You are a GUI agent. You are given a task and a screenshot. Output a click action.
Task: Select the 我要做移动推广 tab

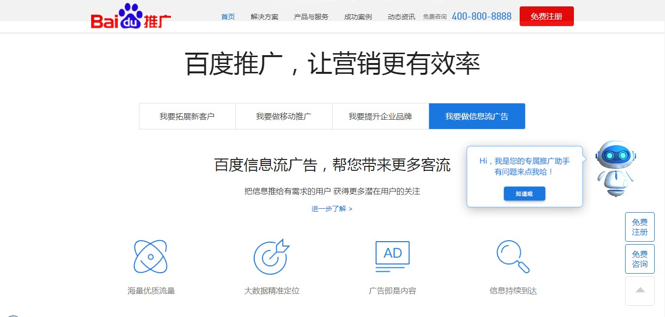point(284,116)
